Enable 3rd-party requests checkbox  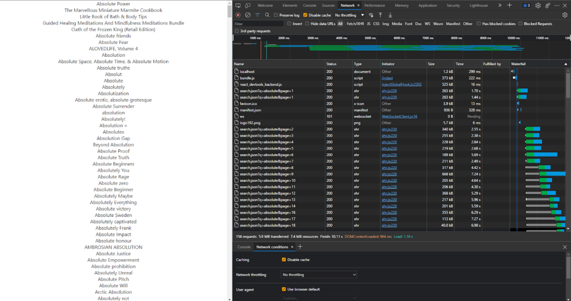tap(237, 31)
